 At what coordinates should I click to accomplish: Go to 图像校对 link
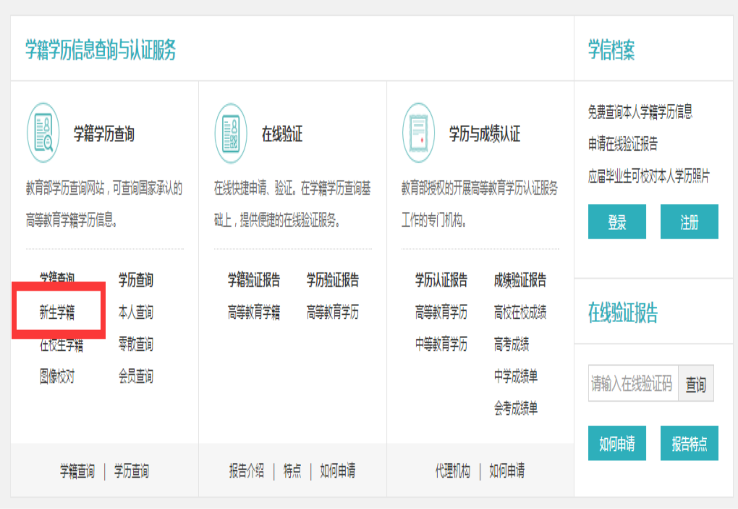point(57,376)
